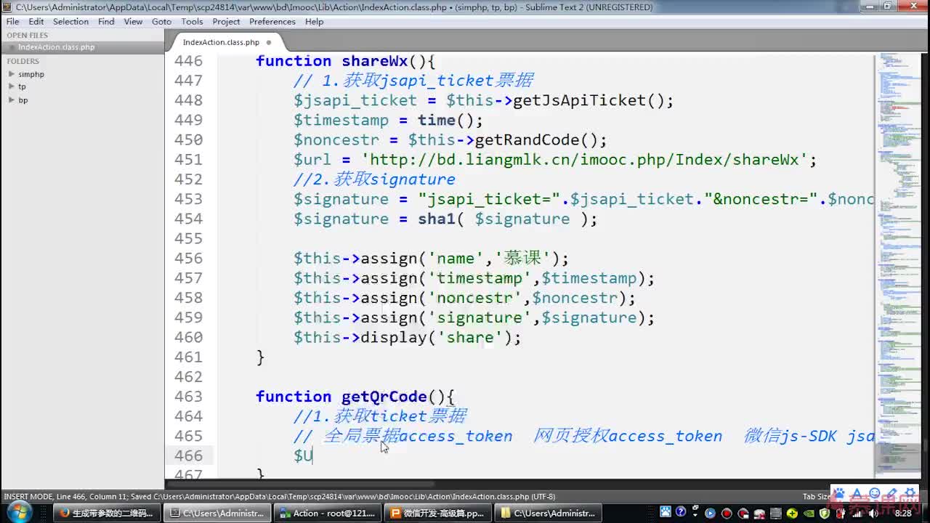Click the minimap code preview
Viewport: 930px width, 523px height.
(x=899, y=218)
